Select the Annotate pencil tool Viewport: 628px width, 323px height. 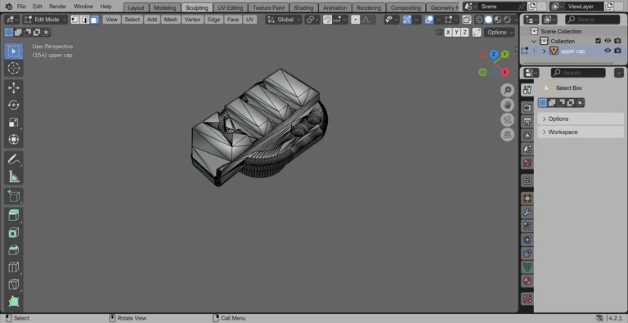coord(14,159)
